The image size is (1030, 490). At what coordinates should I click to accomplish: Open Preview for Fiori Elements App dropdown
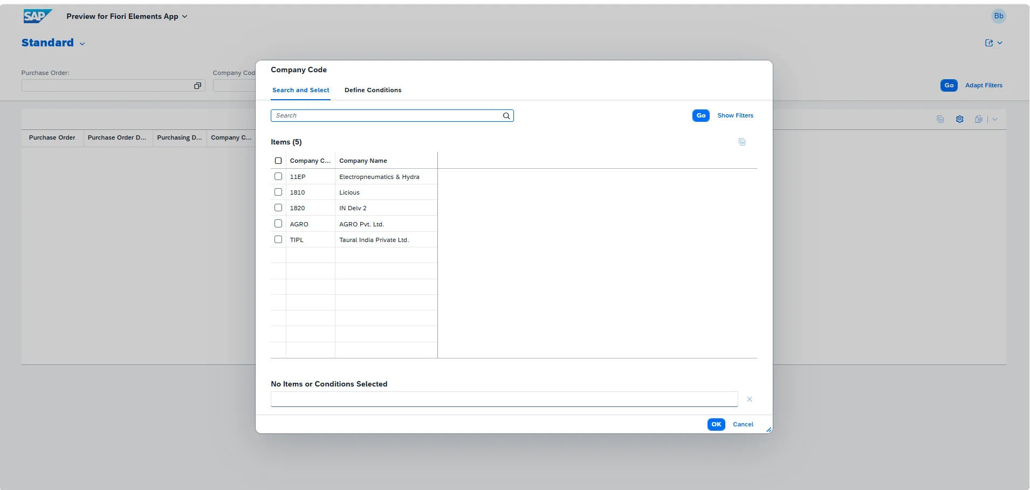[x=127, y=17]
